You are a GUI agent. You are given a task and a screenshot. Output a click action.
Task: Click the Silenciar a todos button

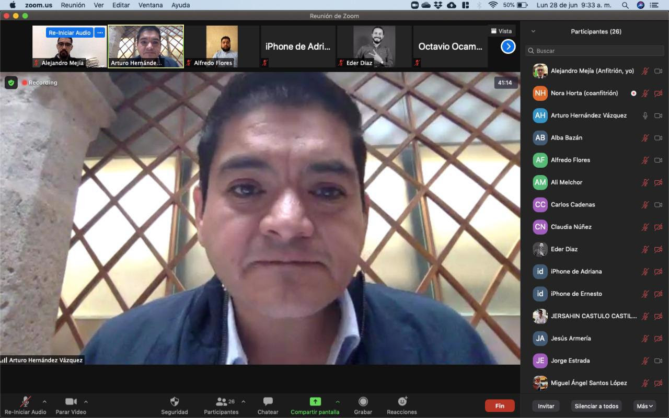coord(596,406)
